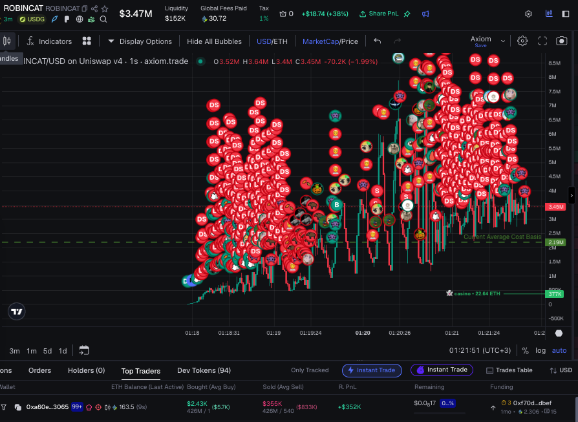
Task: Click the hexagon icon at time axis end
Action: [x=559, y=333]
